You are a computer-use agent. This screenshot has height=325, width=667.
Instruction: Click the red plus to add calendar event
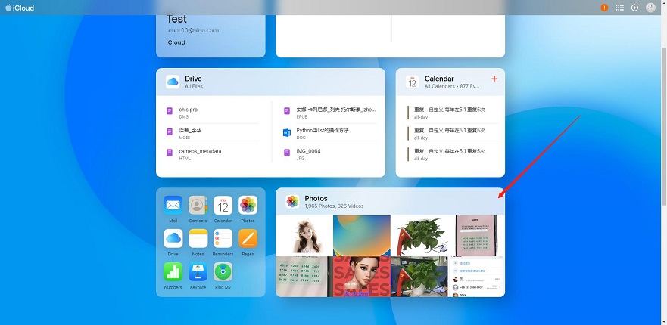pos(494,79)
